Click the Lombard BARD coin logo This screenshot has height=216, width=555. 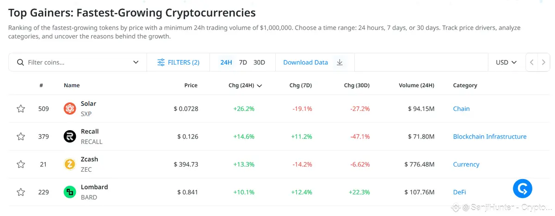point(69,192)
